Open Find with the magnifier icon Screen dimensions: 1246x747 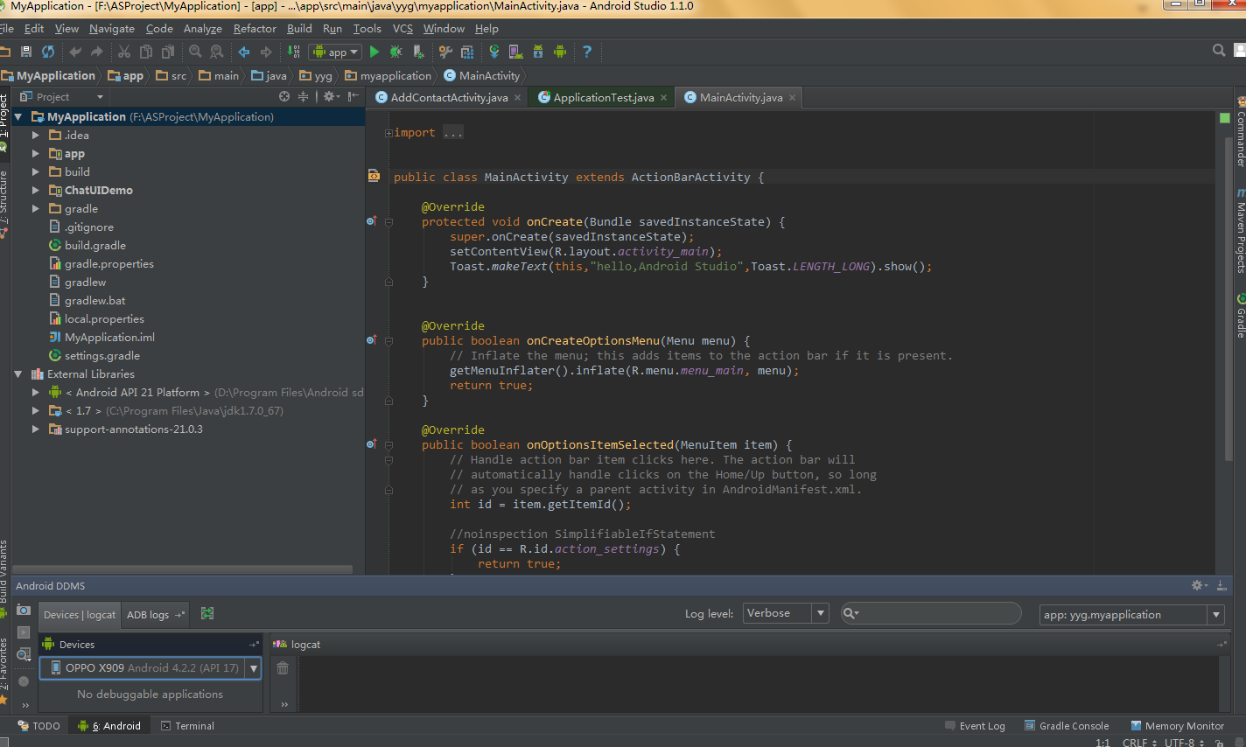tap(195, 52)
